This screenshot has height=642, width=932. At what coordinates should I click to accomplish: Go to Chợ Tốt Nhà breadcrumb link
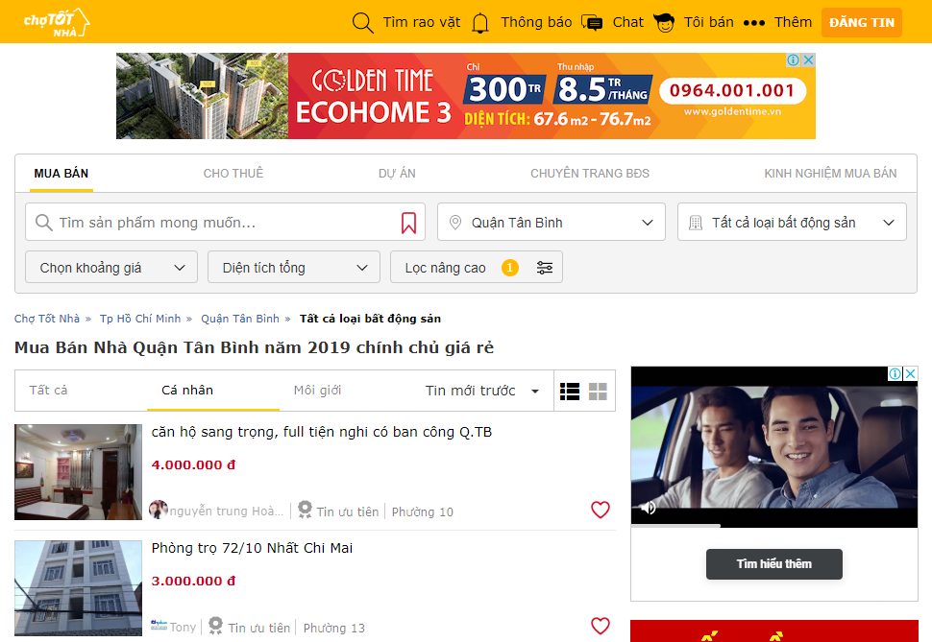[x=47, y=319]
